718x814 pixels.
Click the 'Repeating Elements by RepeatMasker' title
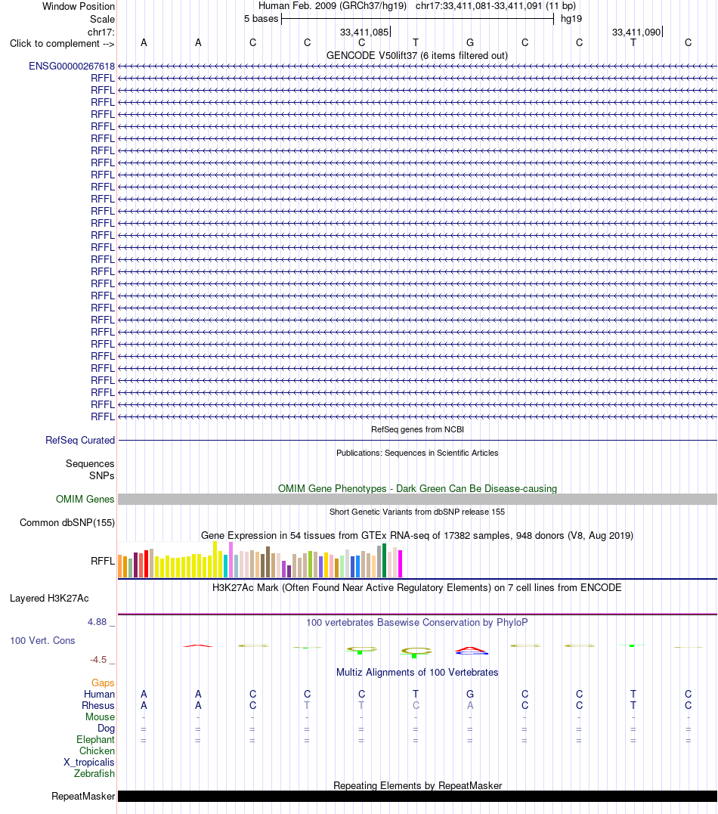click(417, 785)
